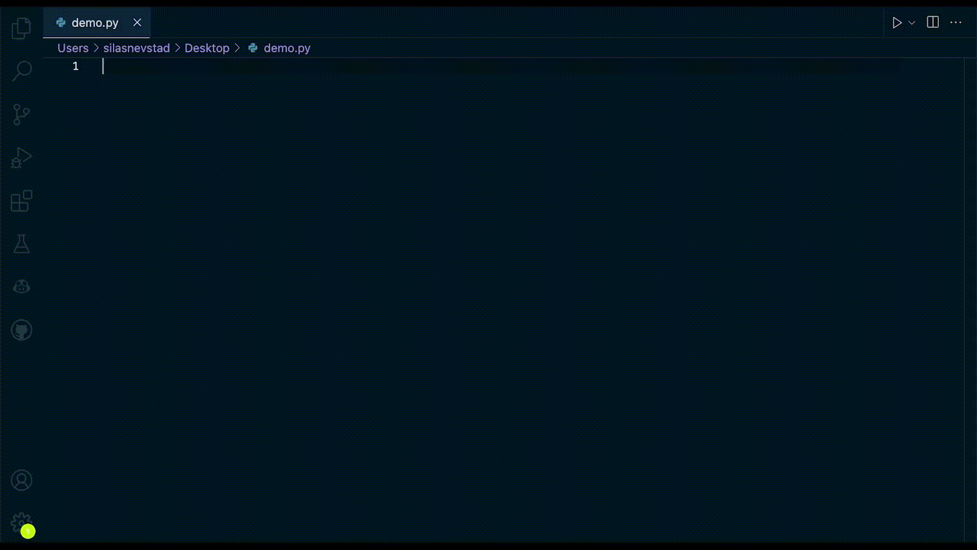
Task: Close the demo.py tab
Action: point(137,22)
